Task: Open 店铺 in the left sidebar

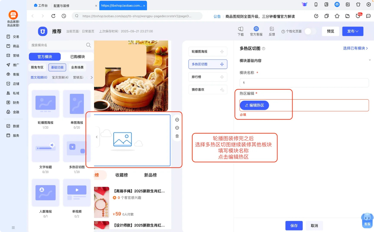Action: coord(13,84)
